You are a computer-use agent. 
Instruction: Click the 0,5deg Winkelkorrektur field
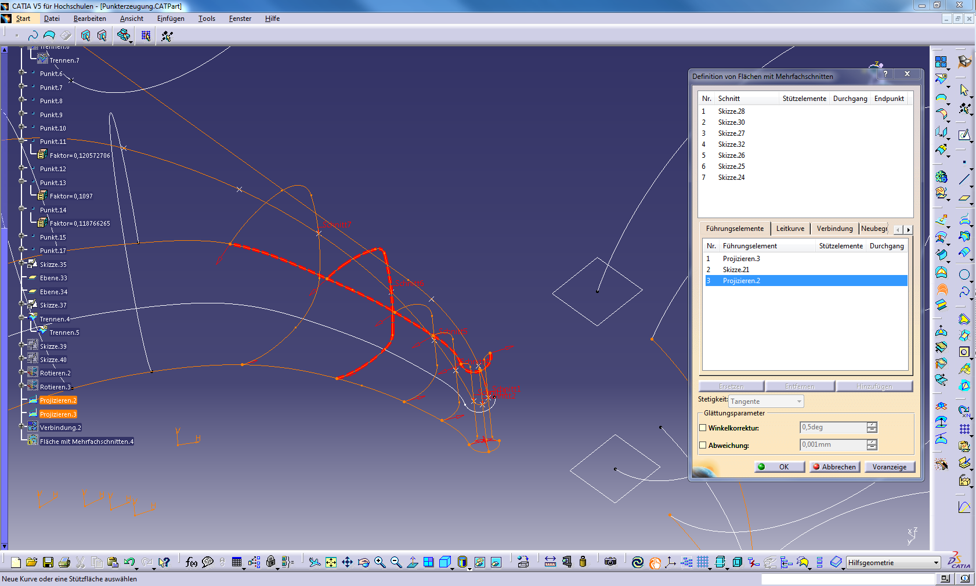pyautogui.click(x=833, y=428)
